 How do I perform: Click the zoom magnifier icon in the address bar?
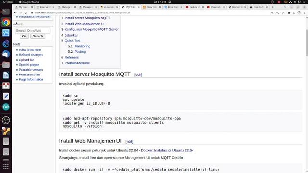(x=272, y=13)
